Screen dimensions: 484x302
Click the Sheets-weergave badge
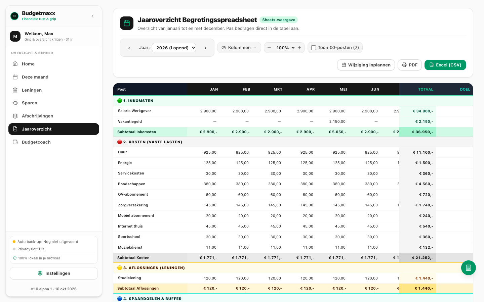click(279, 20)
